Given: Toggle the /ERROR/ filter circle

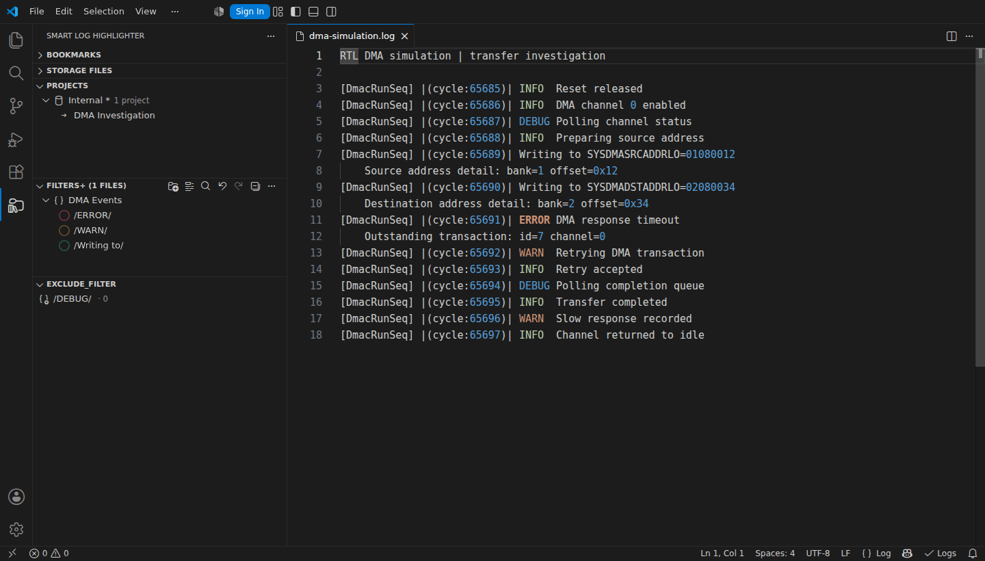Looking at the screenshot, I should (64, 216).
